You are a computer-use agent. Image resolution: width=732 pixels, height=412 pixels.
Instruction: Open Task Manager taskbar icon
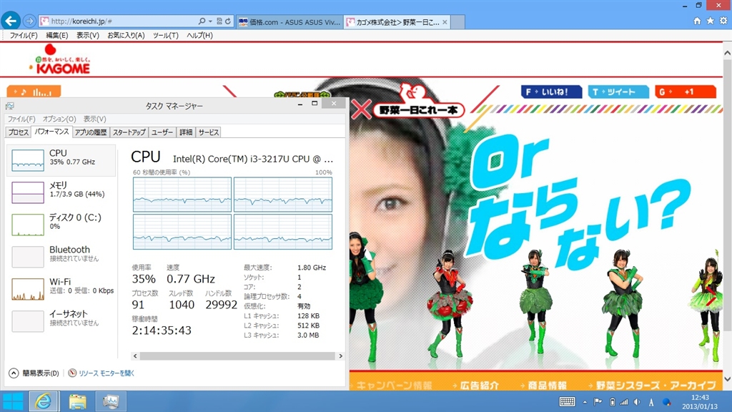pyautogui.click(x=111, y=401)
